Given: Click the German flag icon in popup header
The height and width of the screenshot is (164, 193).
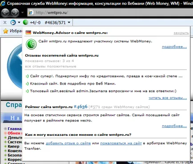Looking at the screenshot, I should pos(28,33).
